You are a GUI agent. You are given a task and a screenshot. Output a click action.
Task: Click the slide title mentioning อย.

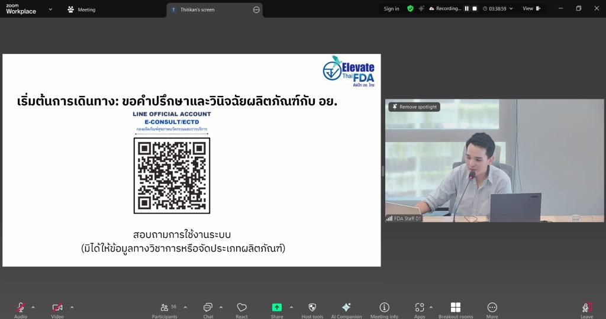[177, 101]
